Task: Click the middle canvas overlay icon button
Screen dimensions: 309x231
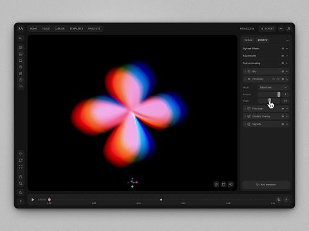Action: (x=223, y=184)
